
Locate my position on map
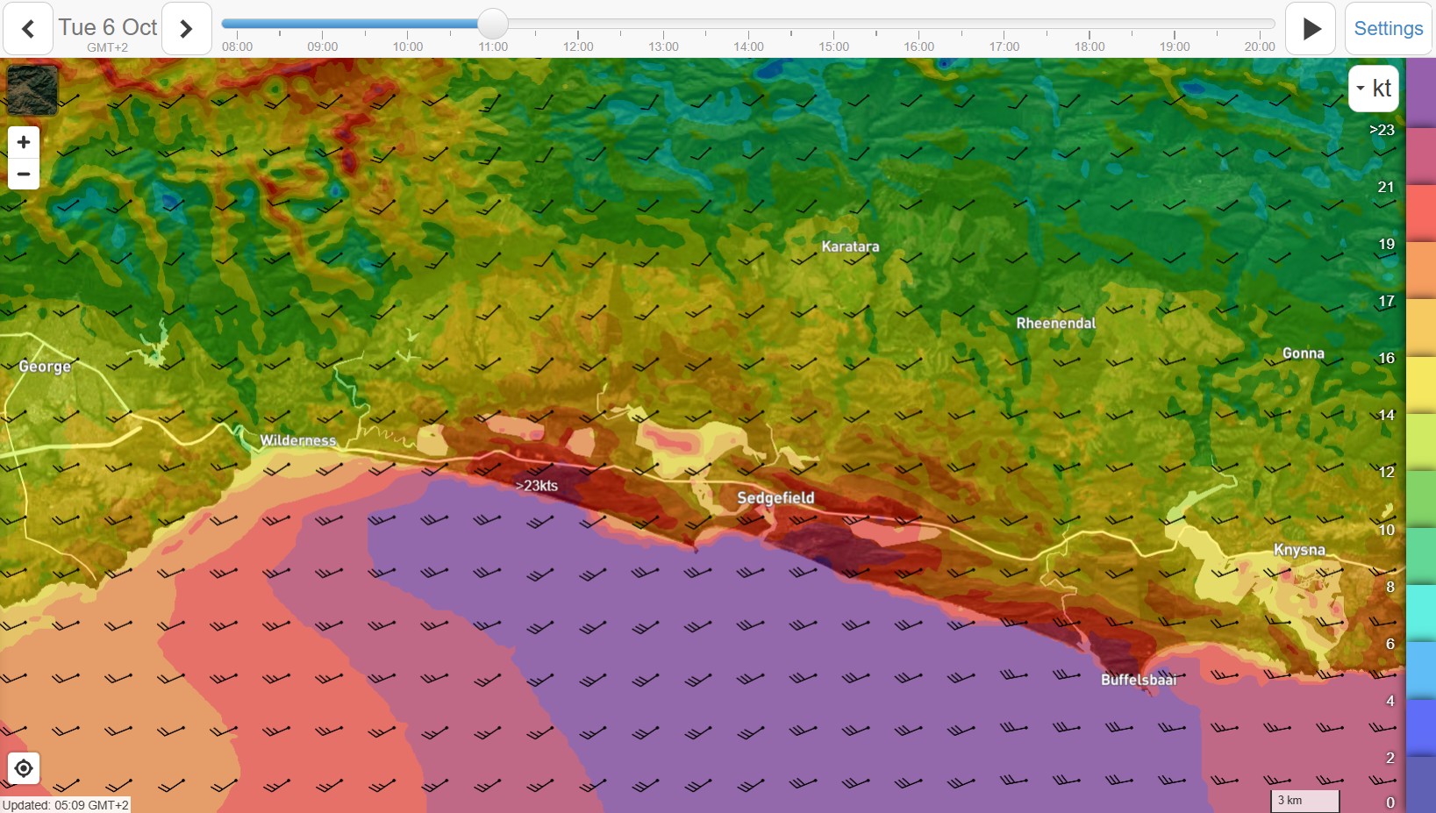(24, 768)
